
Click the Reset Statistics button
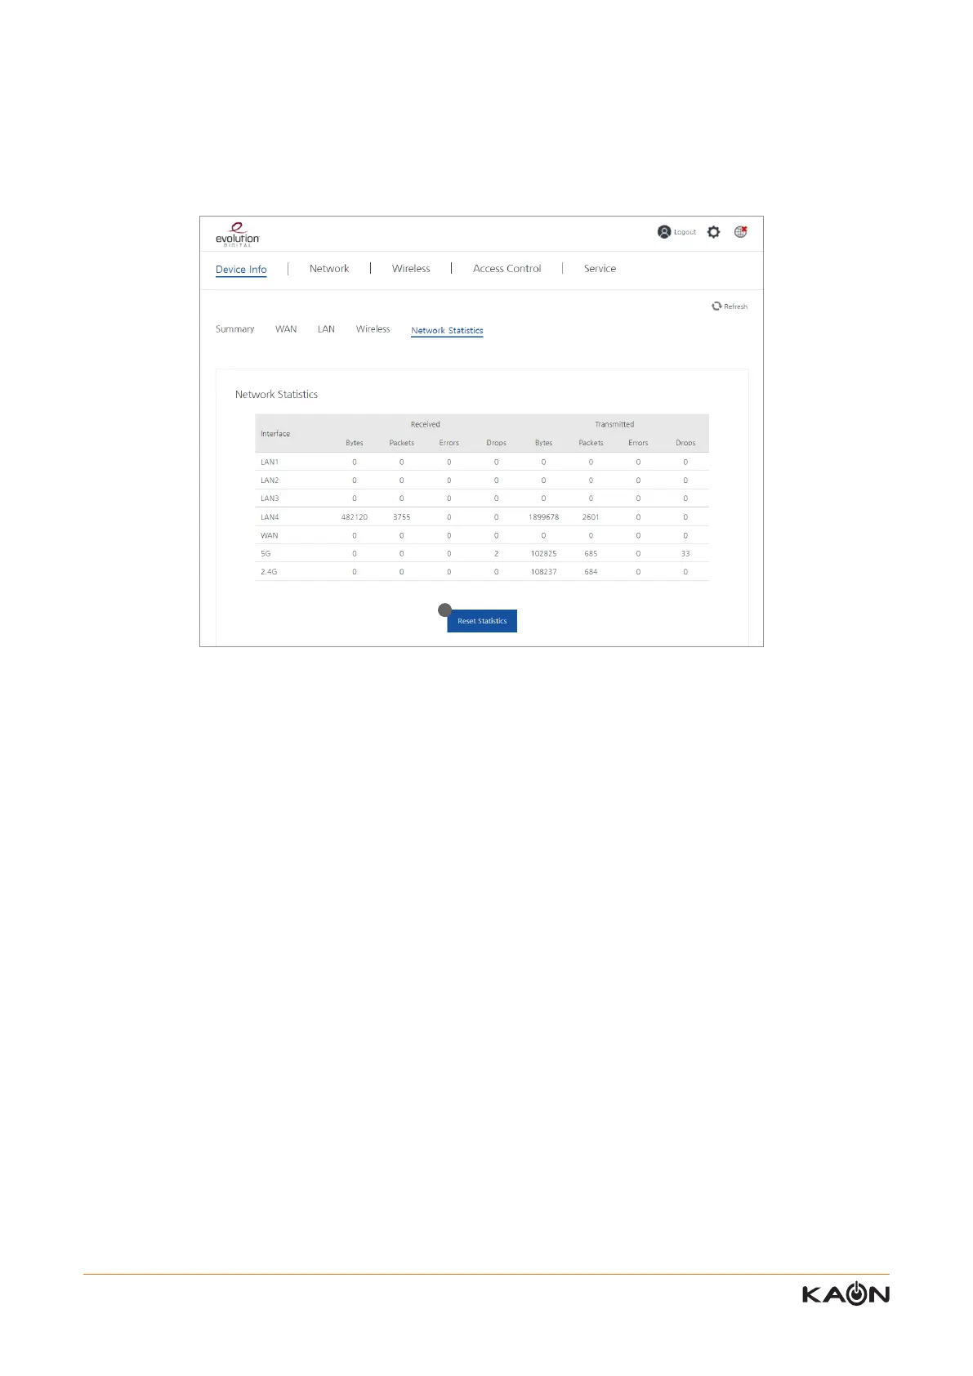[x=482, y=621]
